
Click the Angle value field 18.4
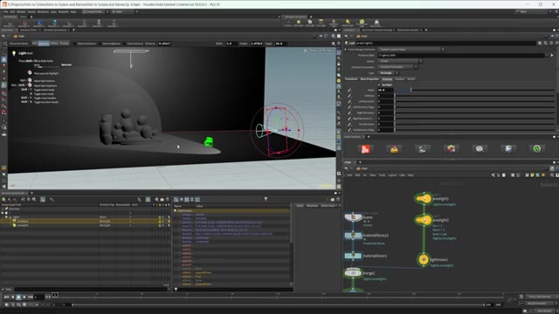click(385, 90)
